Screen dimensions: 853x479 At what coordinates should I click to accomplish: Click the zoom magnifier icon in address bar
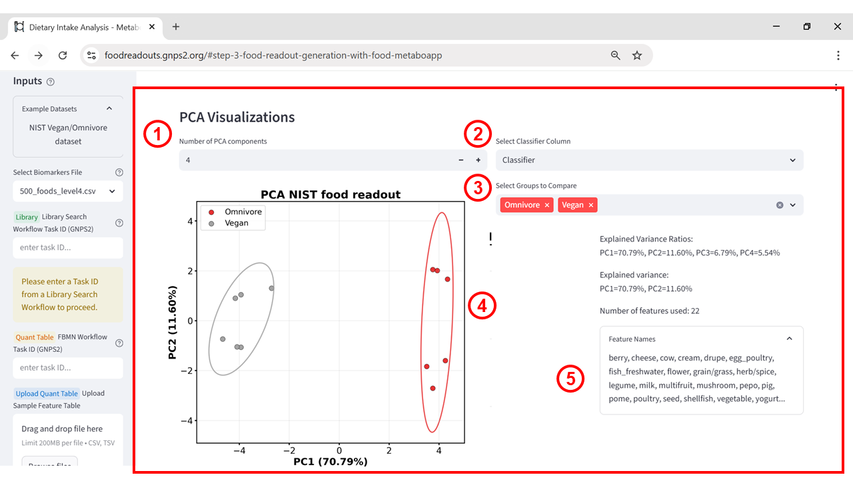click(x=616, y=56)
